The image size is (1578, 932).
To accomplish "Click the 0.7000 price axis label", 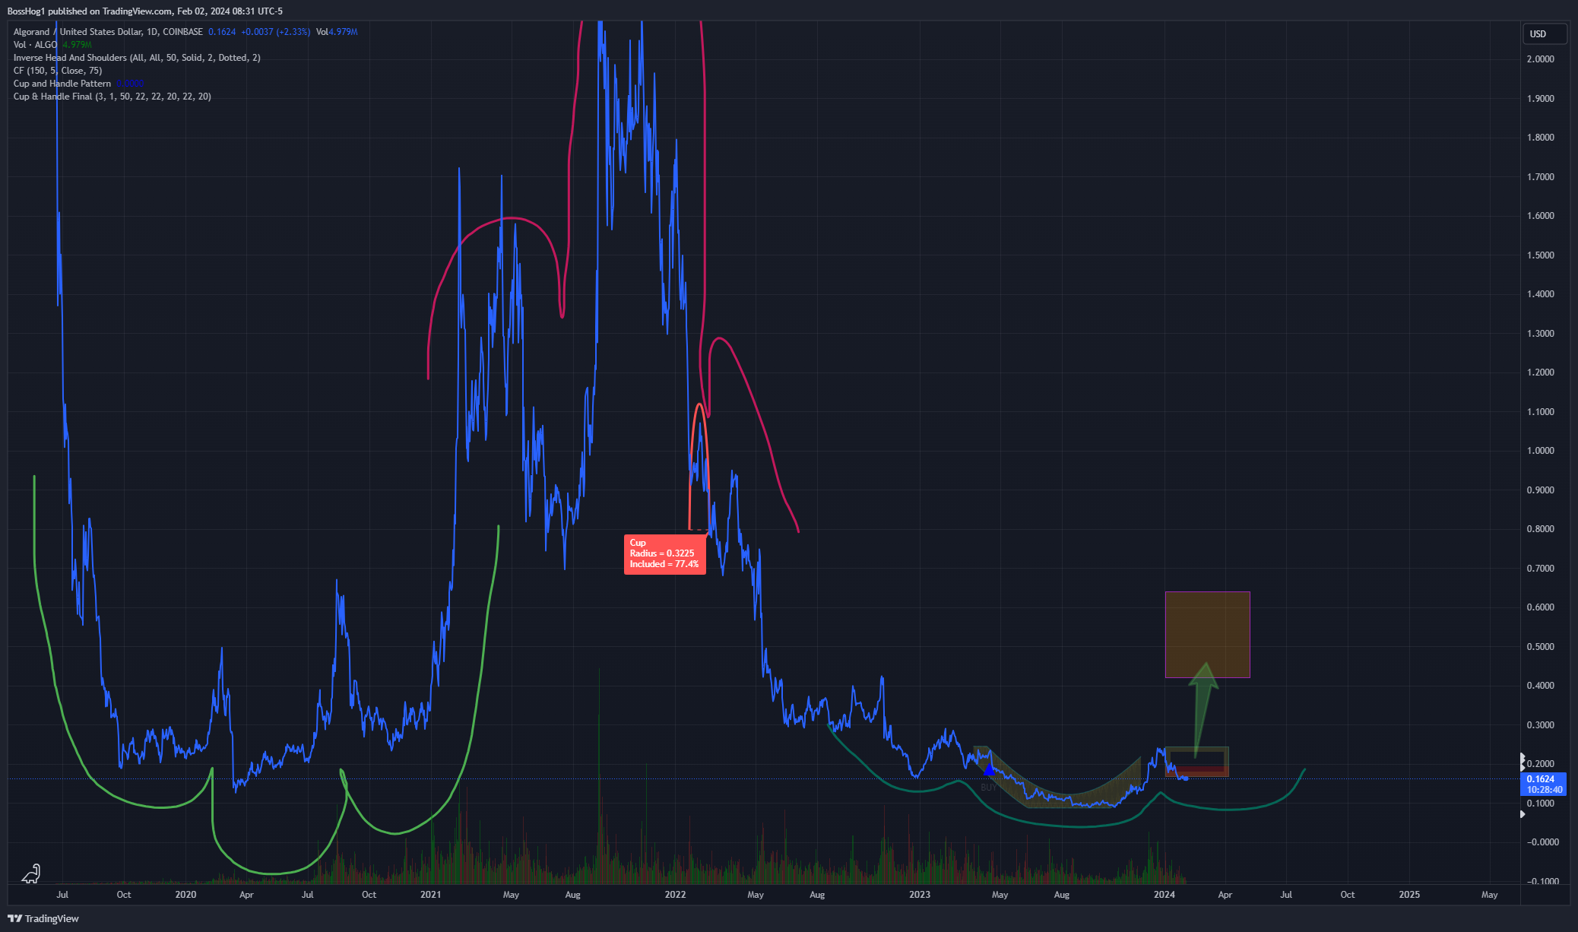I will (1540, 569).
